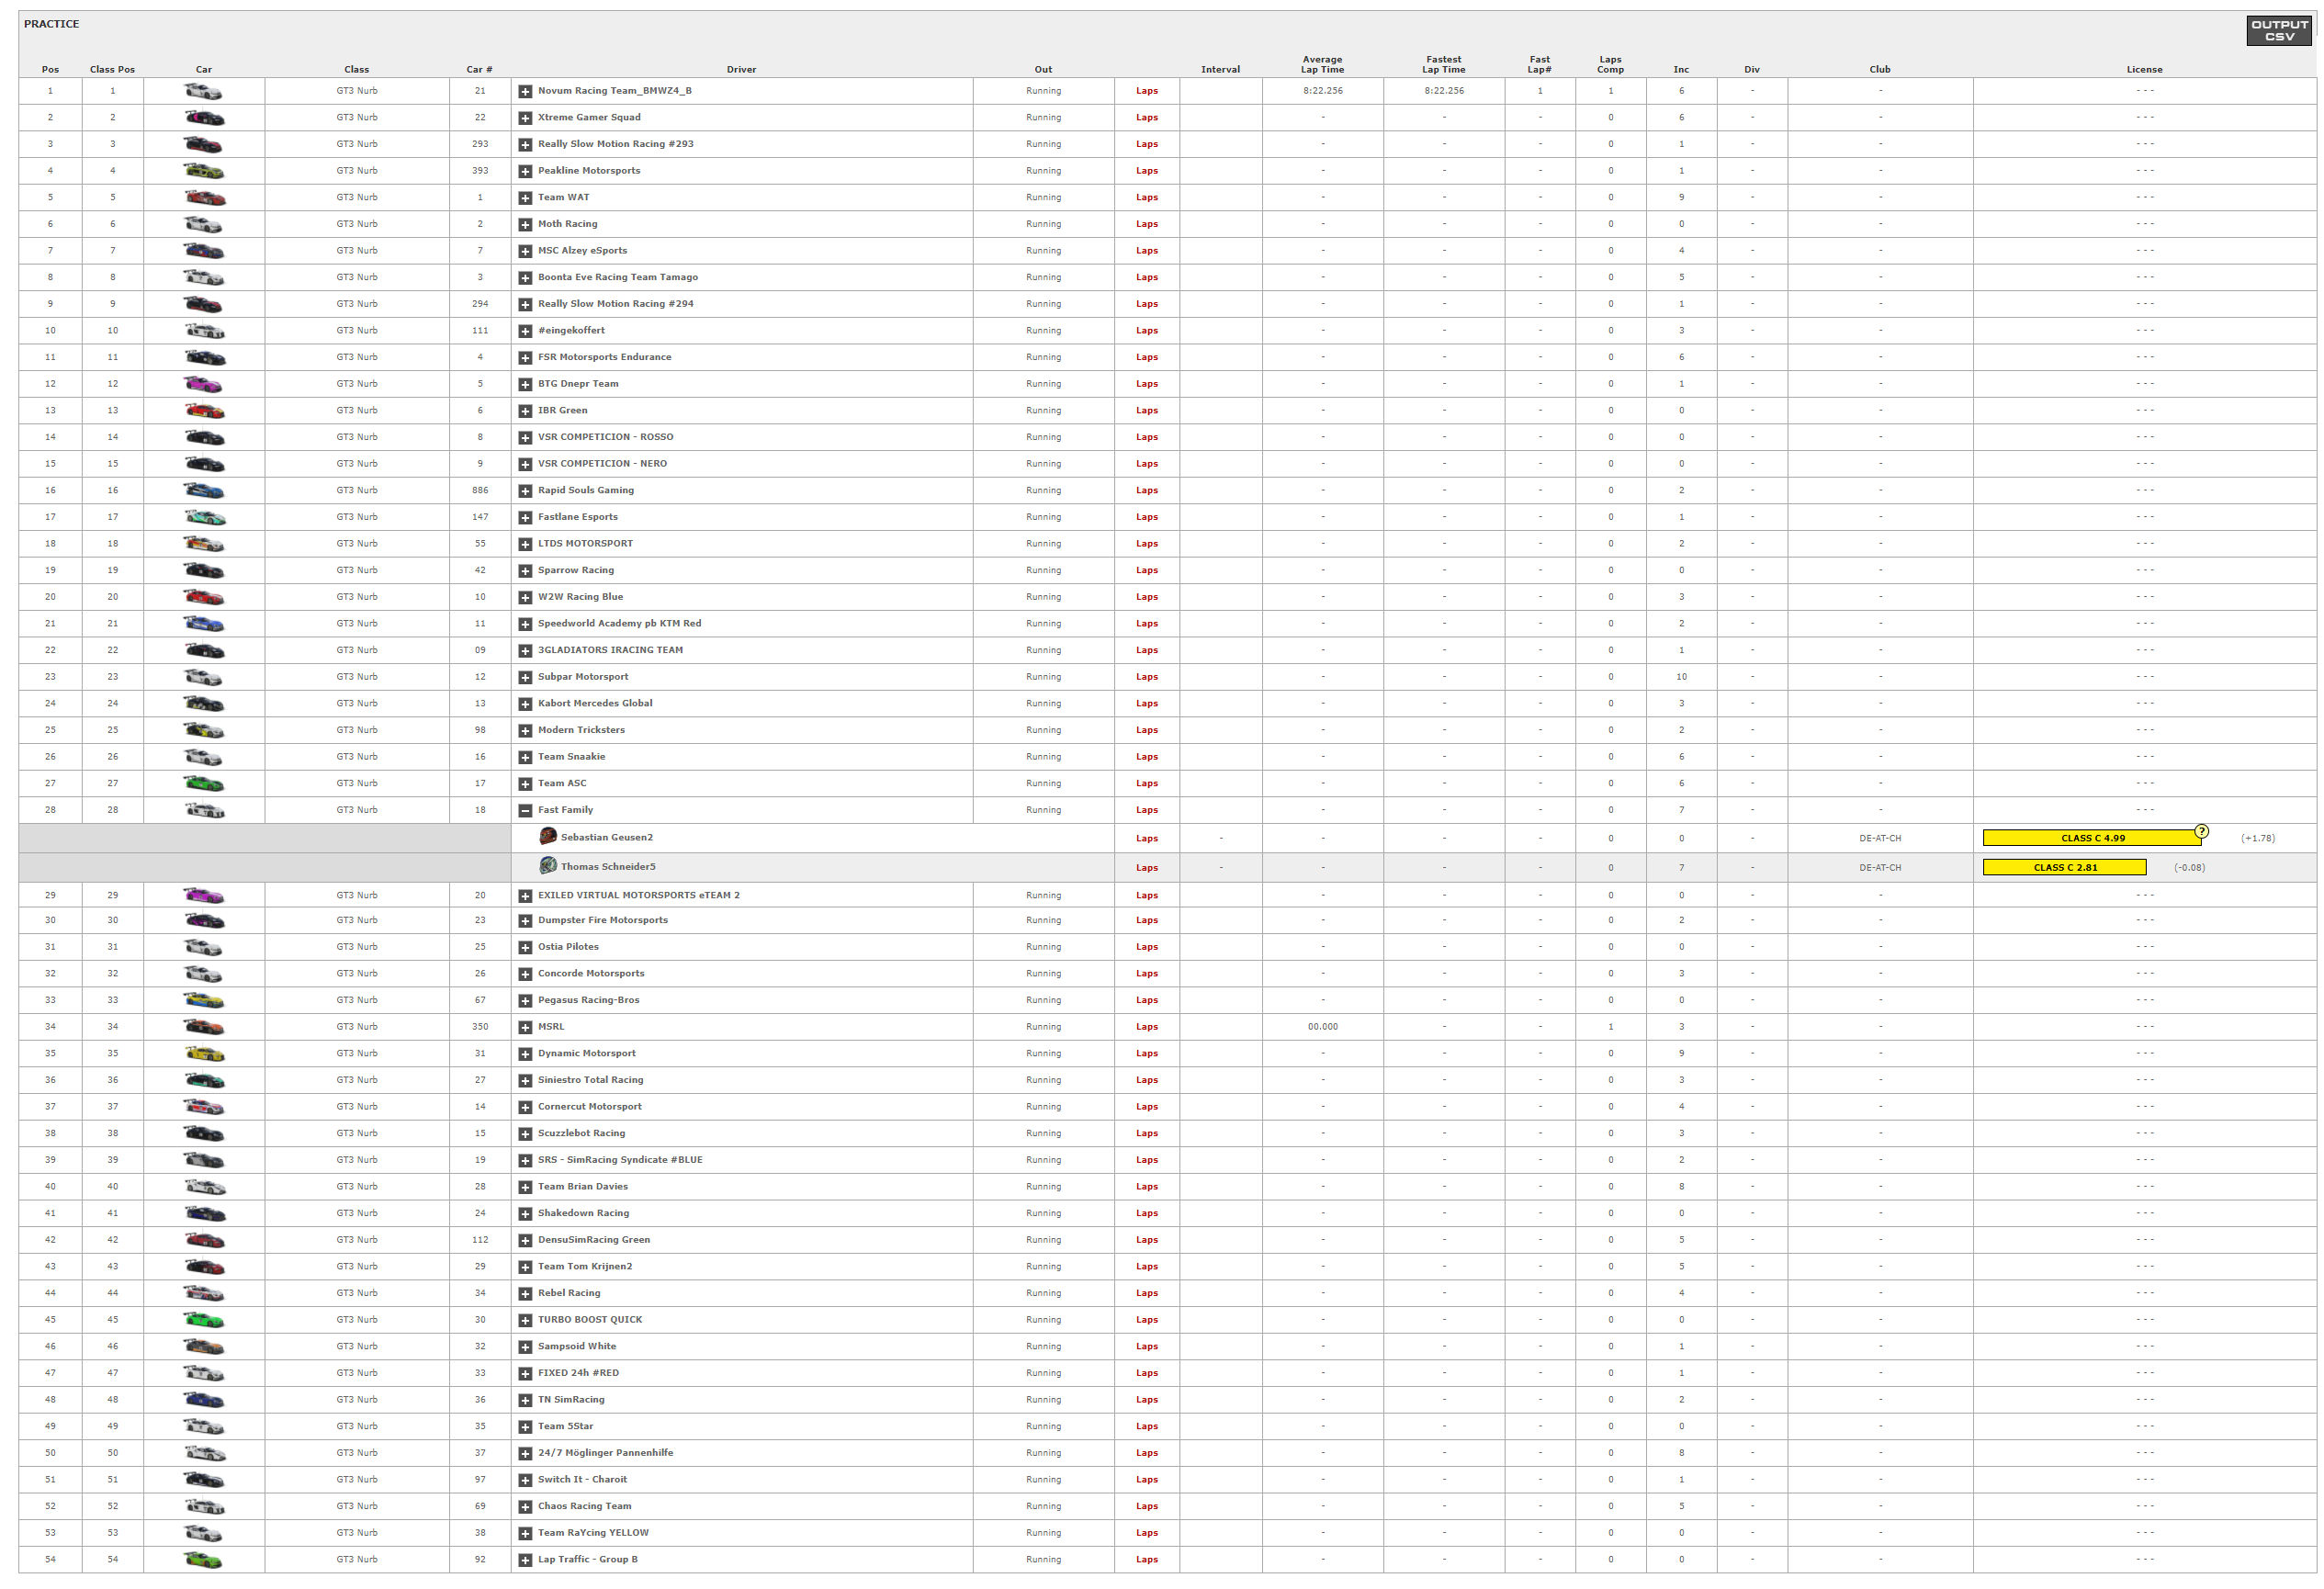Open Laps link for Sebastian Geusen2

click(1147, 839)
